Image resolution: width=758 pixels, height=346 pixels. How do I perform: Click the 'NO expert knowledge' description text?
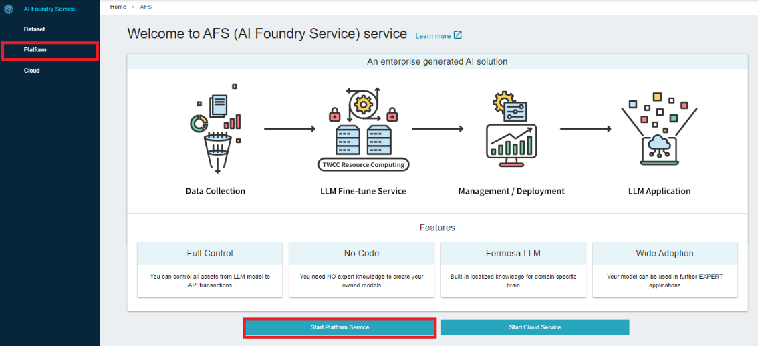pos(362,281)
